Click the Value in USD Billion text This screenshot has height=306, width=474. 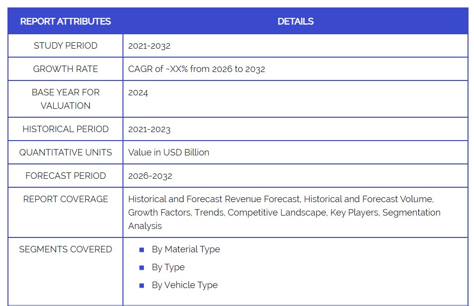168,153
